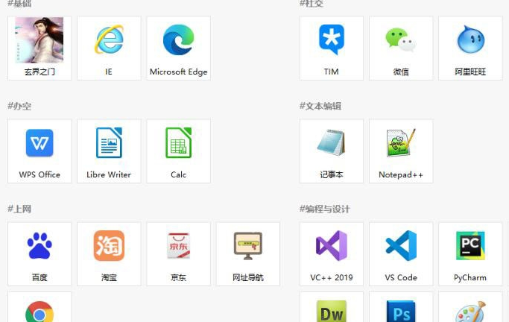Open 微信 WeChat tile
The width and height of the screenshot is (509, 322).
click(401, 48)
